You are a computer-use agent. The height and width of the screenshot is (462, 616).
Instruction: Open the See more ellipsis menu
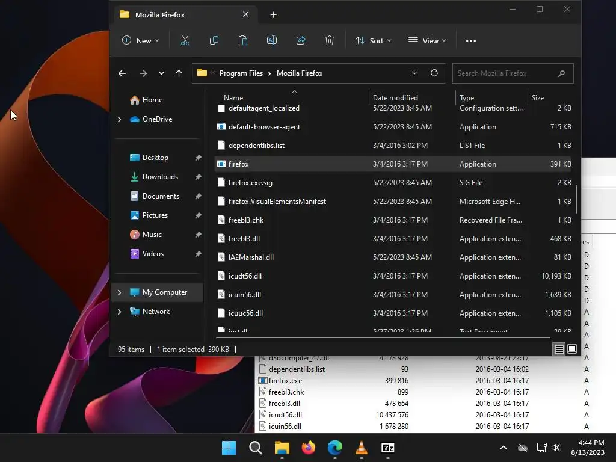pyautogui.click(x=470, y=40)
